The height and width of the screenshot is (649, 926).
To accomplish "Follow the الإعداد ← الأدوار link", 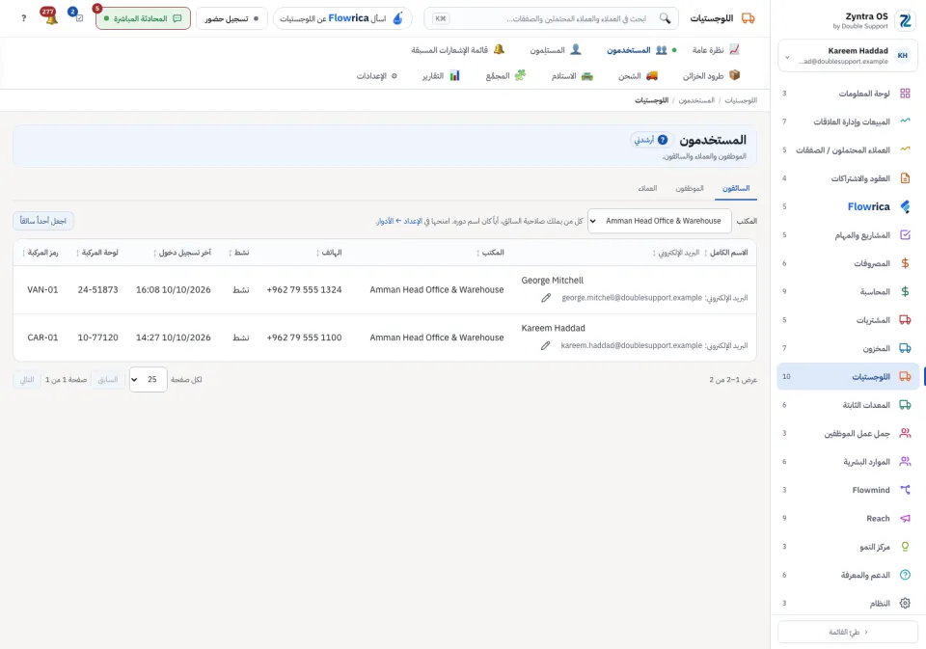I will point(398,221).
